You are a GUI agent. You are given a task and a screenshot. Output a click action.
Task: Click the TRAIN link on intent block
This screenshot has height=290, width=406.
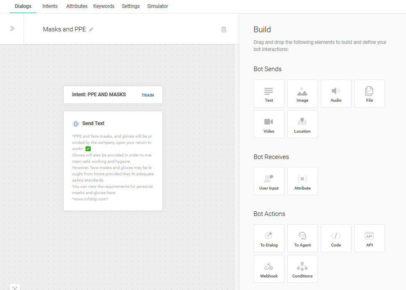[148, 95]
